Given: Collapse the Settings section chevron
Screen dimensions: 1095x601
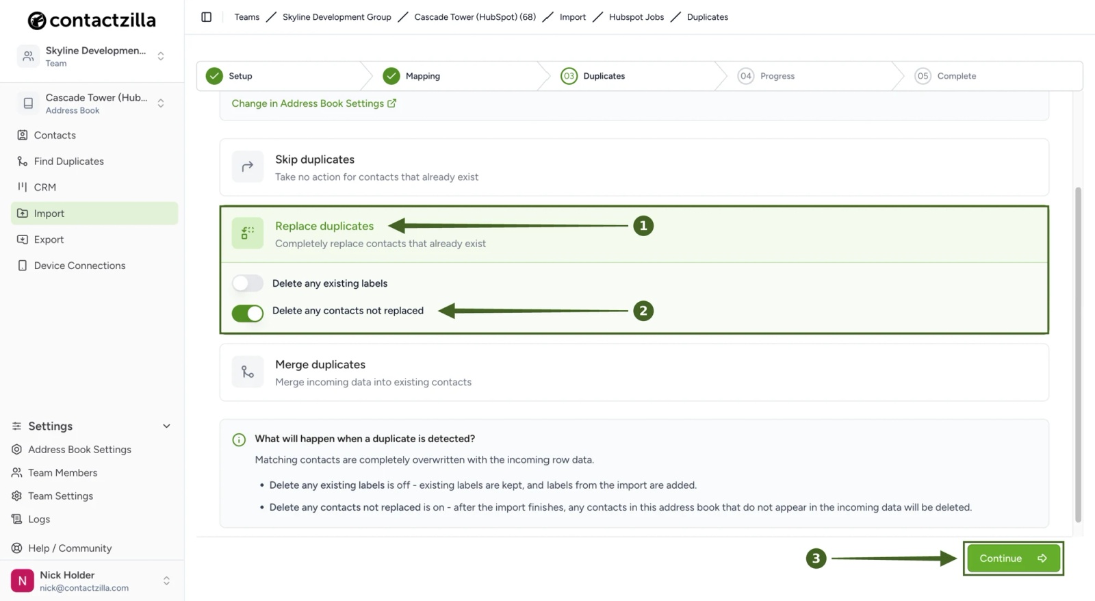Looking at the screenshot, I should 166,426.
